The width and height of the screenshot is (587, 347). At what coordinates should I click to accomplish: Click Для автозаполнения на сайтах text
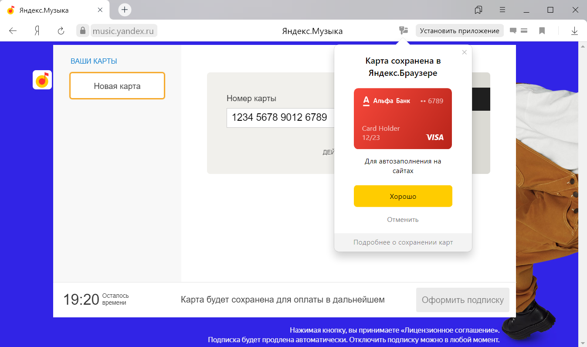403,166
